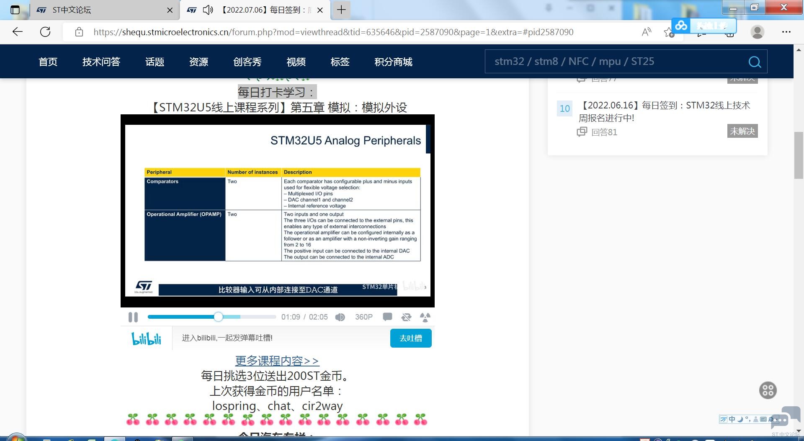Click the video progress bar handle
Viewport: 804px width, 441px height.
(x=218, y=317)
